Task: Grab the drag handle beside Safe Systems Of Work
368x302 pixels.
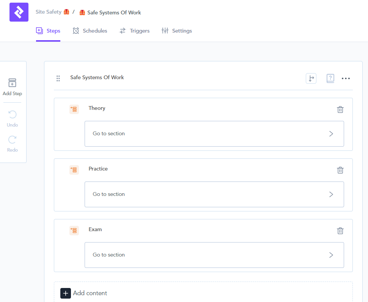Action: [58, 78]
